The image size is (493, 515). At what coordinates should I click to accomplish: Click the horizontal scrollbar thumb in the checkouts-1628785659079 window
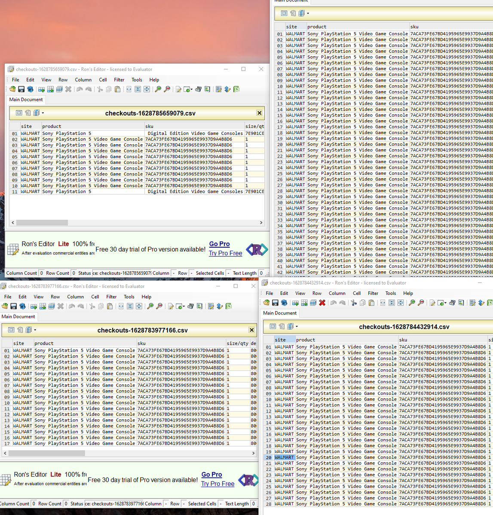(42, 223)
